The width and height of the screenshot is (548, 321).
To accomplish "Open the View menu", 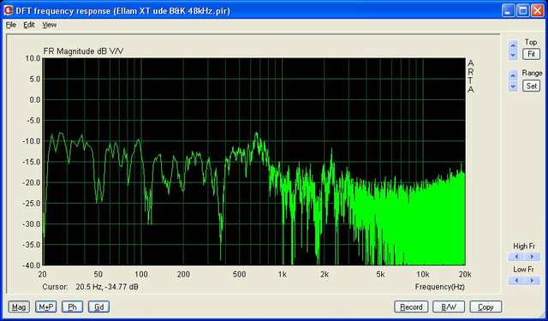I will [50, 25].
